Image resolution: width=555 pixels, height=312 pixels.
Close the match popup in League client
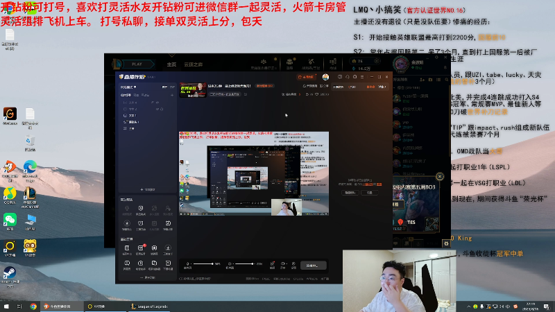(x=440, y=176)
